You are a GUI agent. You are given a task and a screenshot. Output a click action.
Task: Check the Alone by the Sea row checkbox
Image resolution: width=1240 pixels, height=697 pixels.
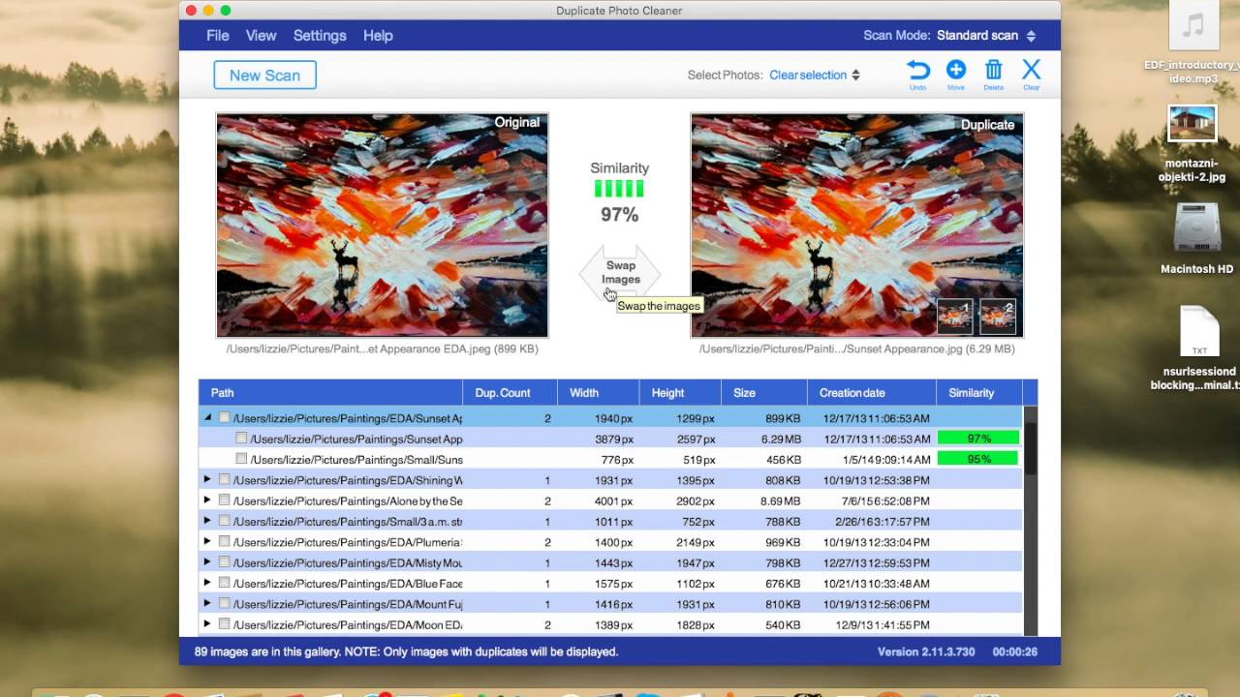[225, 500]
